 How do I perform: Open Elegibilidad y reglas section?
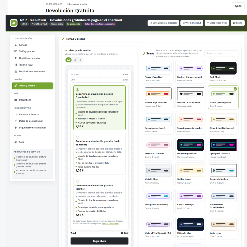pos(33,58)
